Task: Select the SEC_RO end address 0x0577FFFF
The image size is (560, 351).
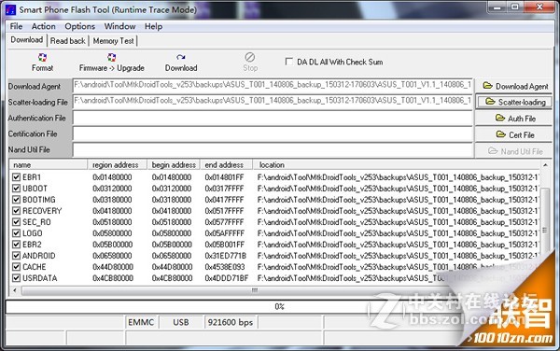Action: [224, 222]
